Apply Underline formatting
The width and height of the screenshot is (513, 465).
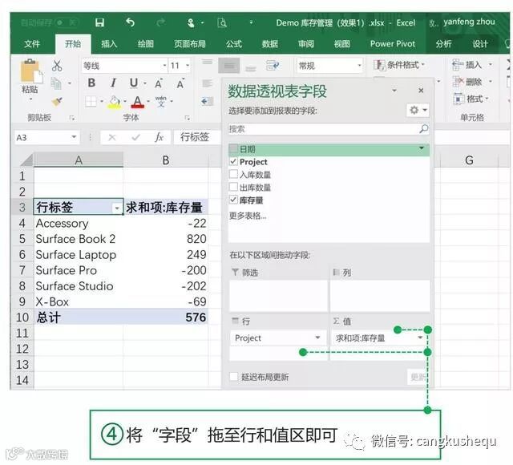point(134,83)
